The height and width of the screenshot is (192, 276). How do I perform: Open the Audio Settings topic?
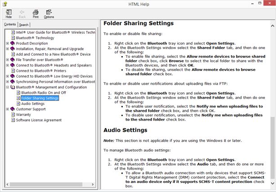coord(33,104)
